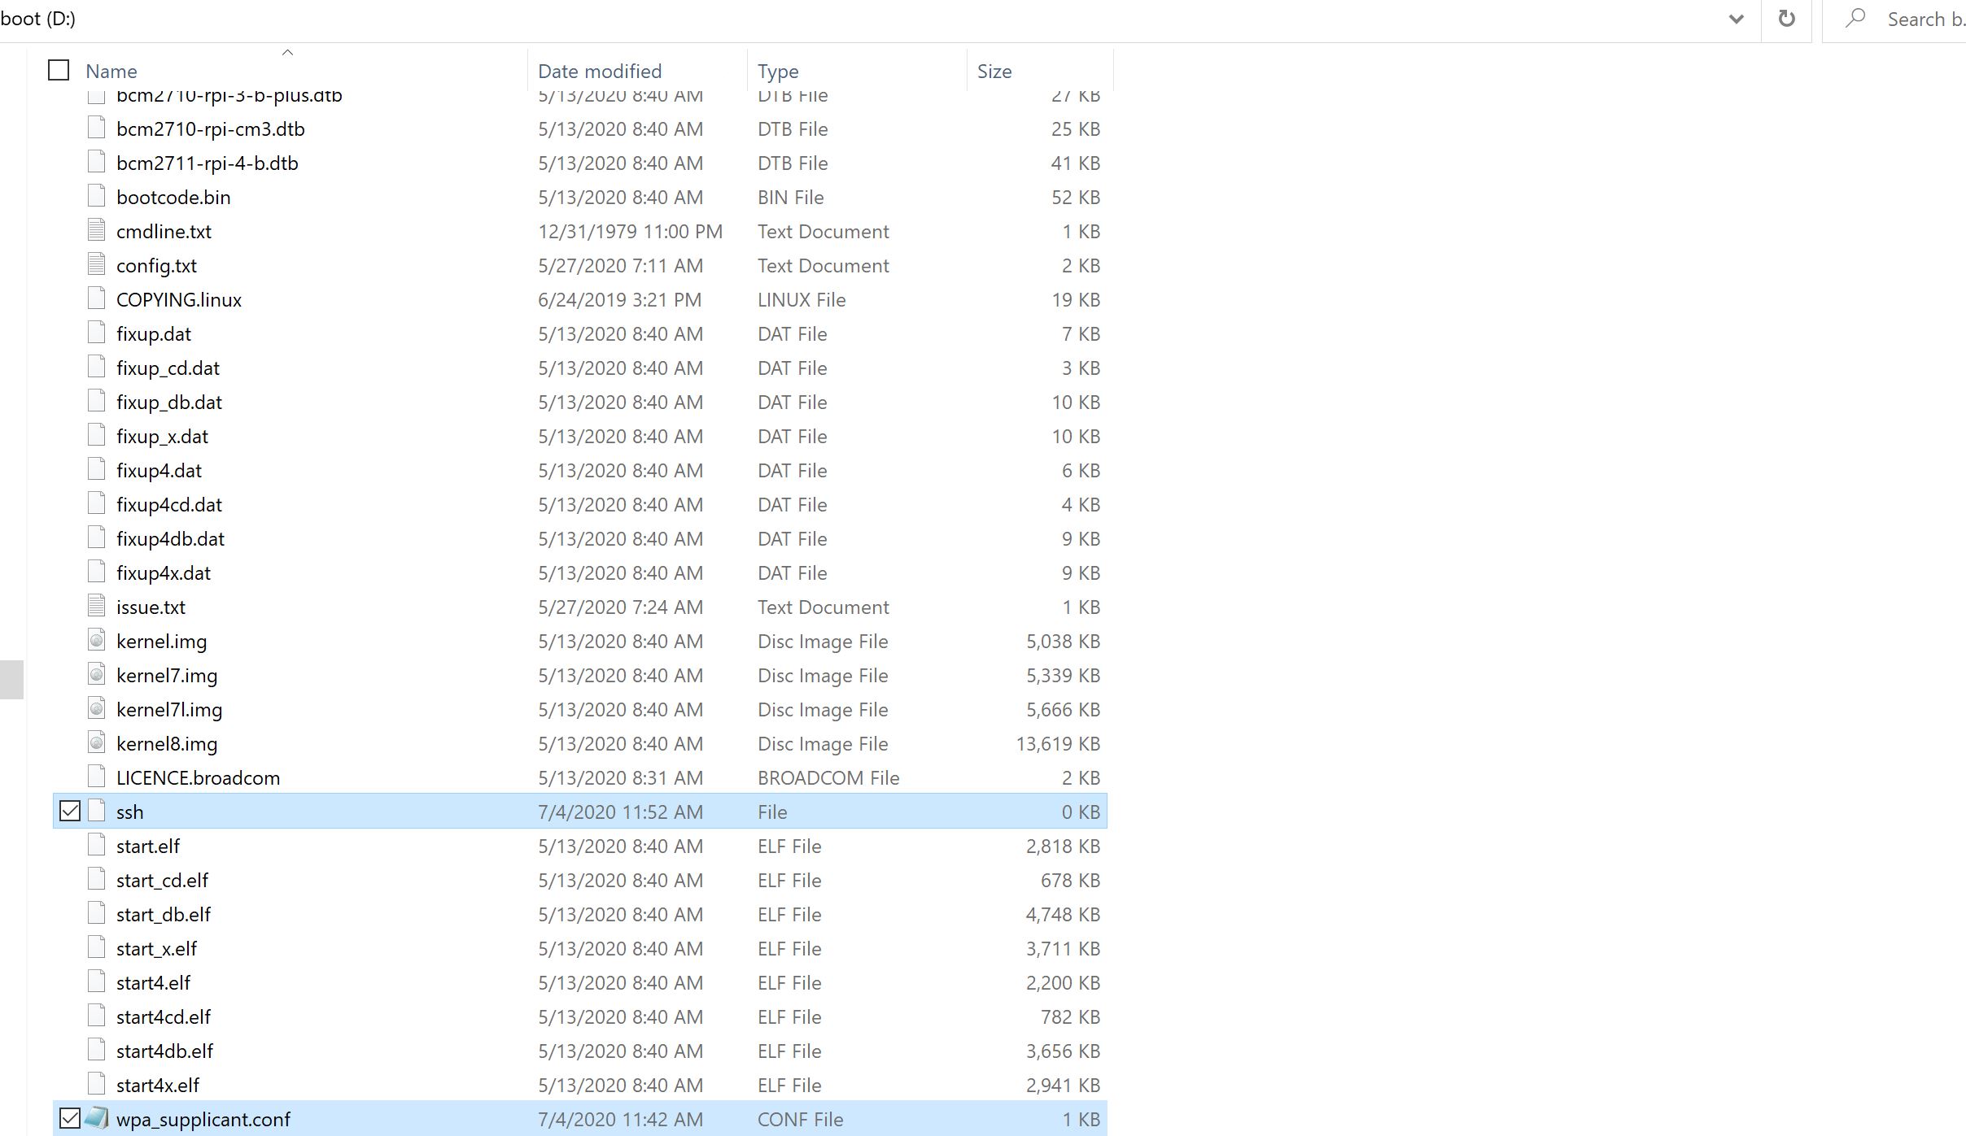The height and width of the screenshot is (1136, 1966).
Task: Sort files by the Name column
Action: pos(111,71)
